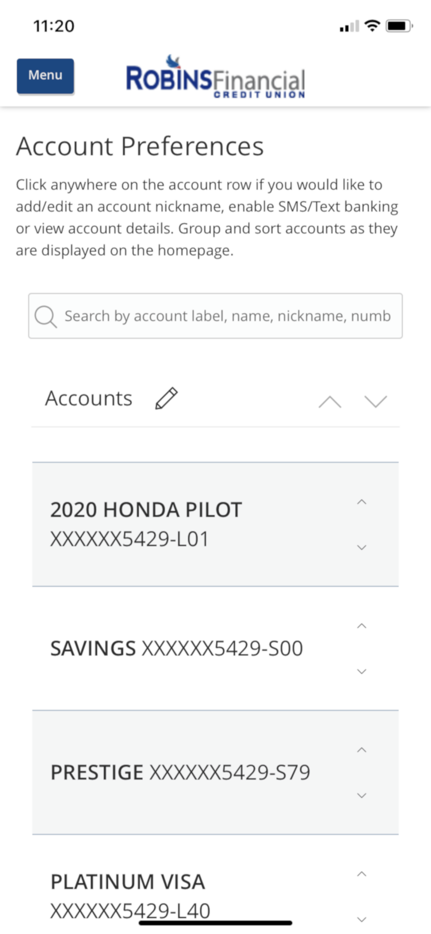Move Platinum Visa account down

click(x=361, y=920)
